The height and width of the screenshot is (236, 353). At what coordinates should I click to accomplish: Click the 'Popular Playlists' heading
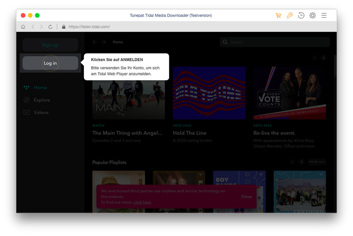(109, 162)
